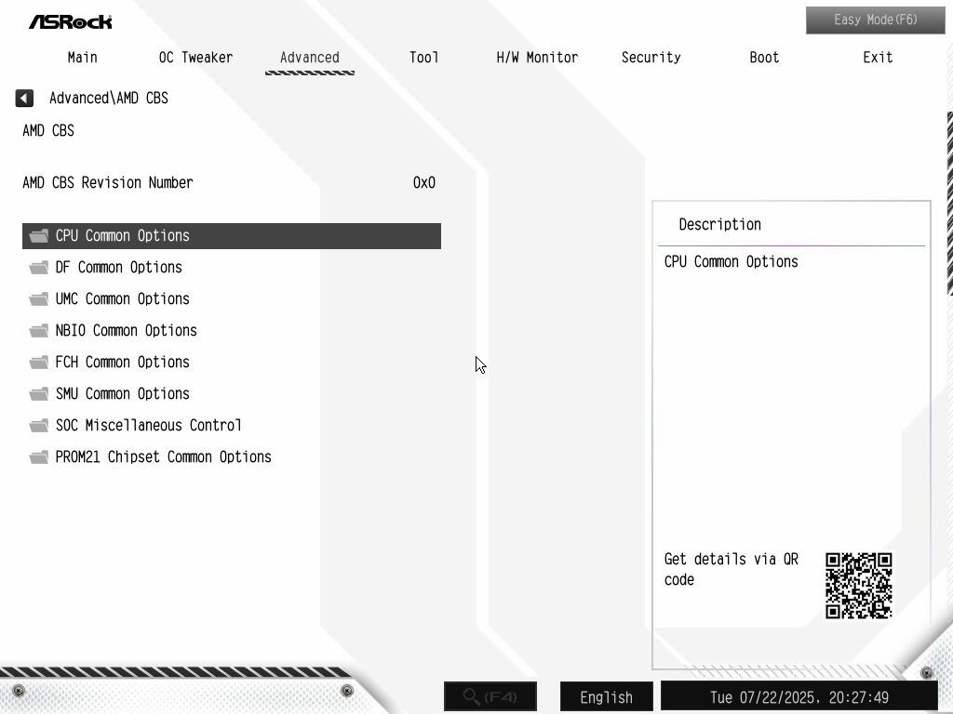953x714 pixels.
Task: Change language with the English button
Action: (607, 697)
